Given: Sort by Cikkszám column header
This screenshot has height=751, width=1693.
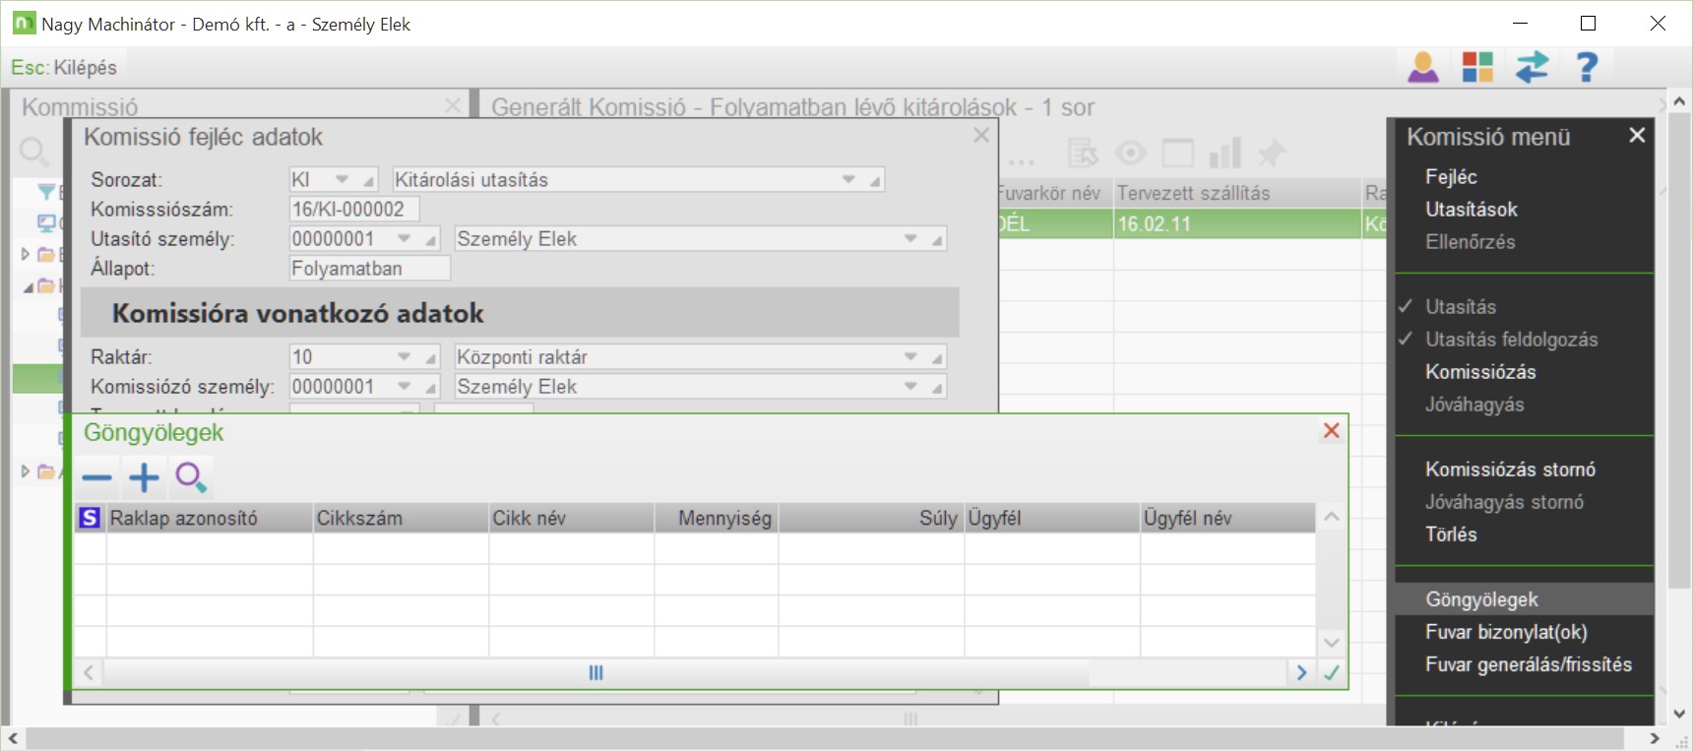Looking at the screenshot, I should pyautogui.click(x=401, y=518).
